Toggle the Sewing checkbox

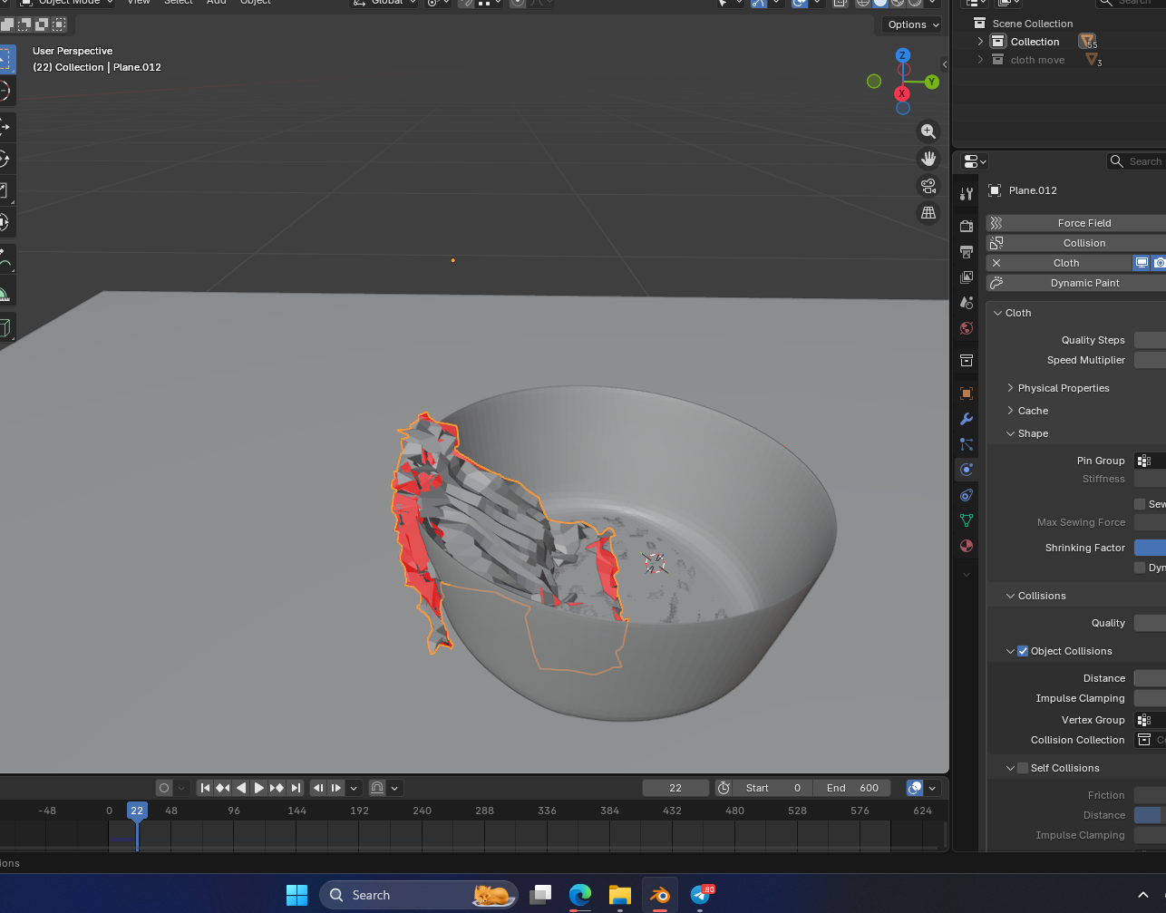1140,504
